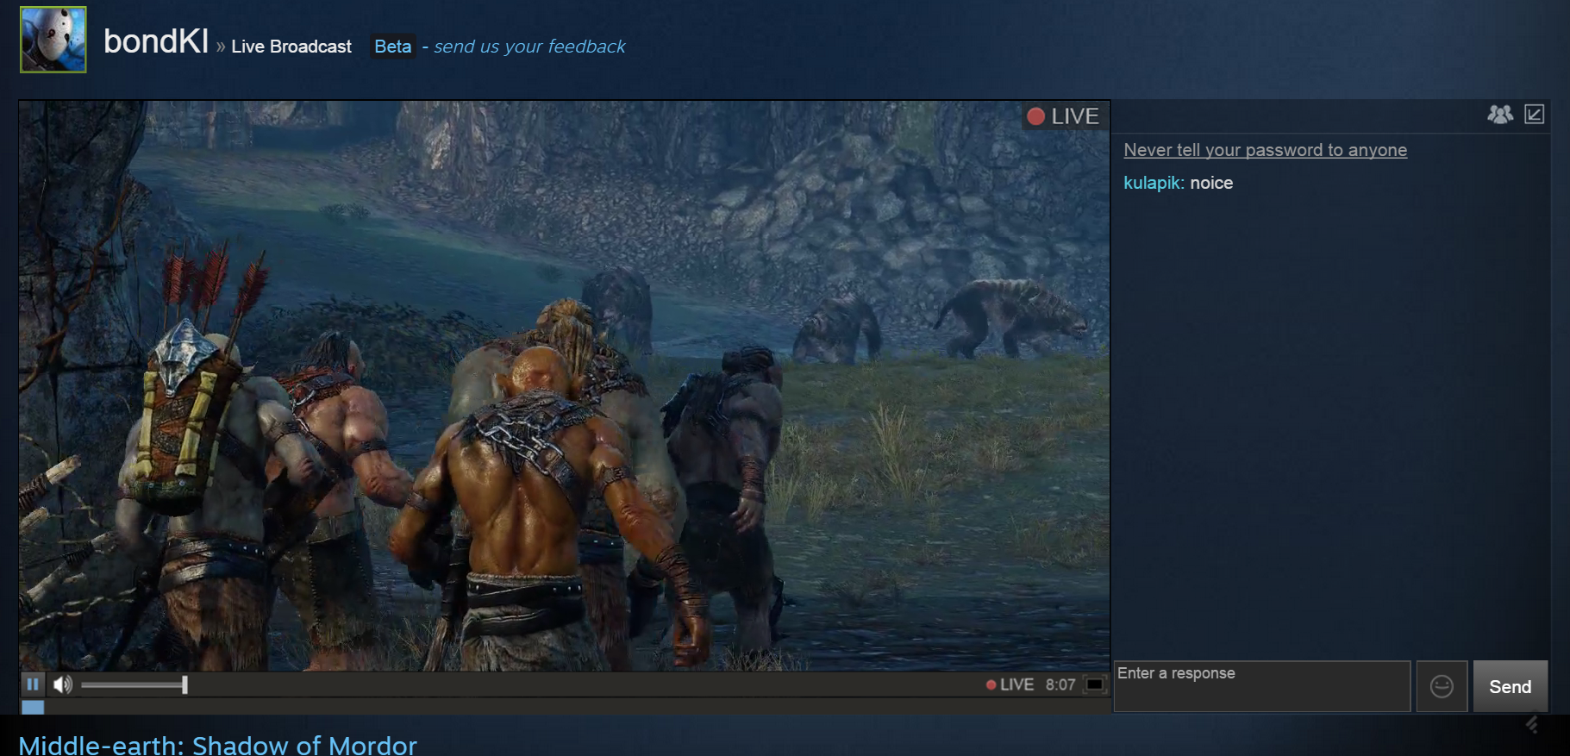Click the Beta label
The height and width of the screenshot is (756, 1570).
392,47
